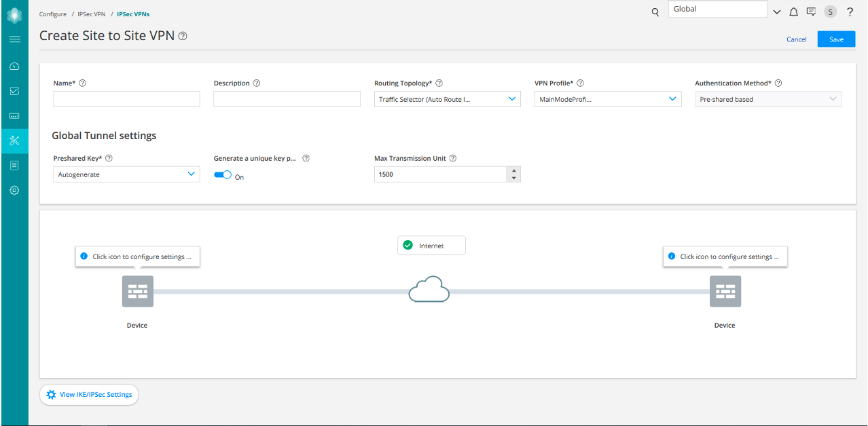Click the Cancel link
The image size is (868, 426).
pyautogui.click(x=796, y=39)
